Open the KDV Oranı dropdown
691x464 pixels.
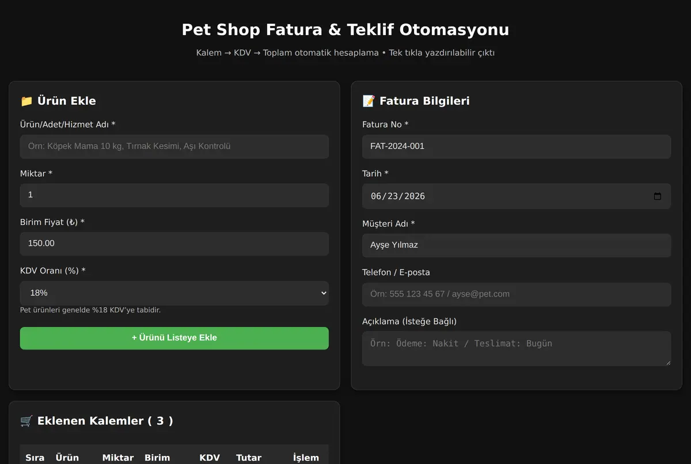click(x=174, y=293)
